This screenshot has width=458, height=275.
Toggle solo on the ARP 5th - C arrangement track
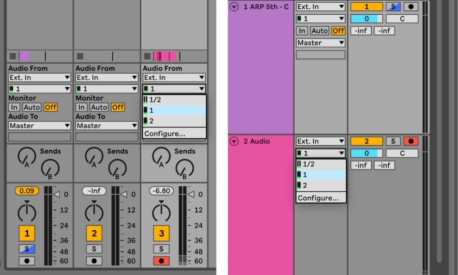(x=393, y=7)
